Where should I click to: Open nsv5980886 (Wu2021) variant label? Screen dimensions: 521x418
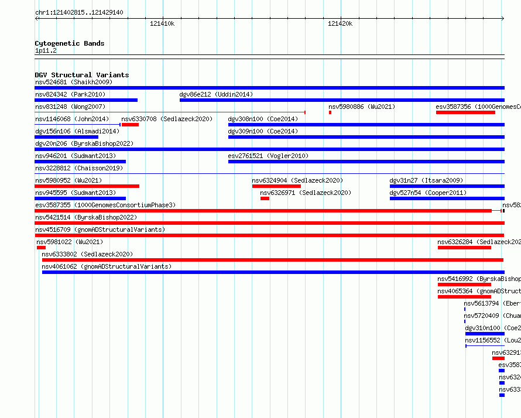click(x=362, y=107)
